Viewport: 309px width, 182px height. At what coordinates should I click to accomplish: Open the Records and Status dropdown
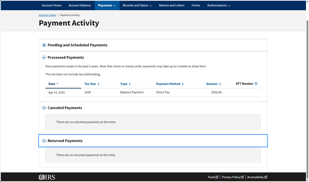pyautogui.click(x=137, y=5)
